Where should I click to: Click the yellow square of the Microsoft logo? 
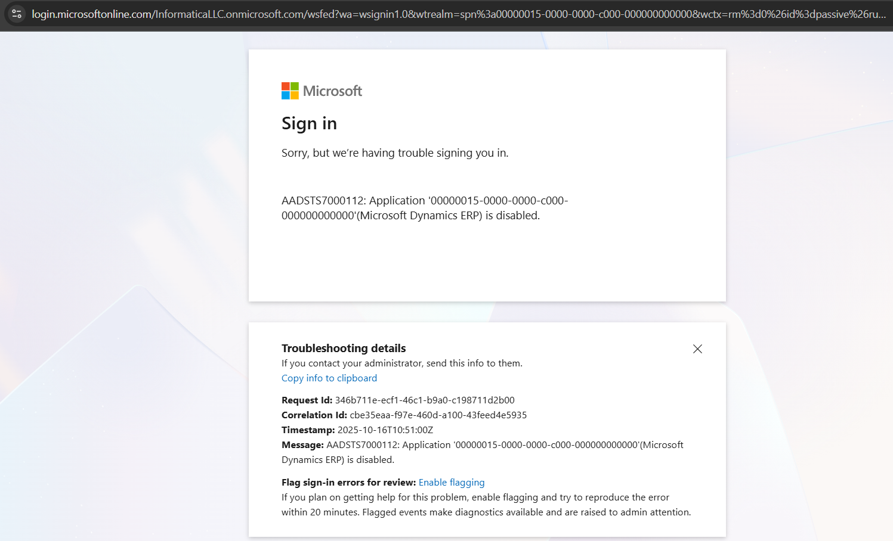click(293, 95)
